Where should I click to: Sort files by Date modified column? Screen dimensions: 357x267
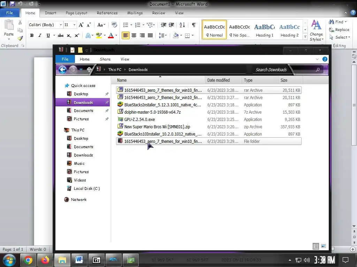(223, 80)
